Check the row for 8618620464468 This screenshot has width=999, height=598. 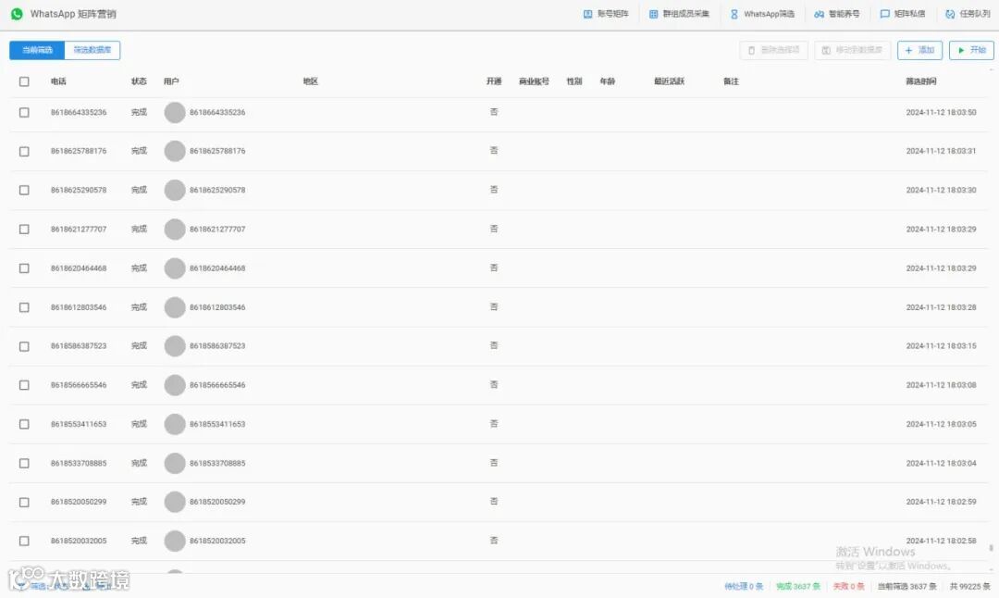(x=24, y=268)
